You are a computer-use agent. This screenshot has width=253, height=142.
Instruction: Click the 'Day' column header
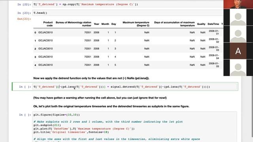(113, 24)
